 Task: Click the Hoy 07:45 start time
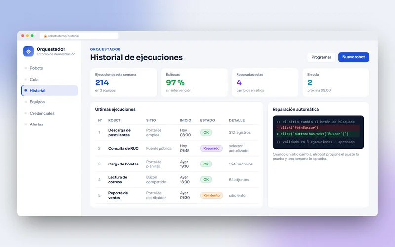185,149
